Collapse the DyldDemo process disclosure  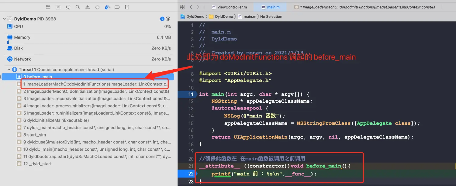[4, 19]
